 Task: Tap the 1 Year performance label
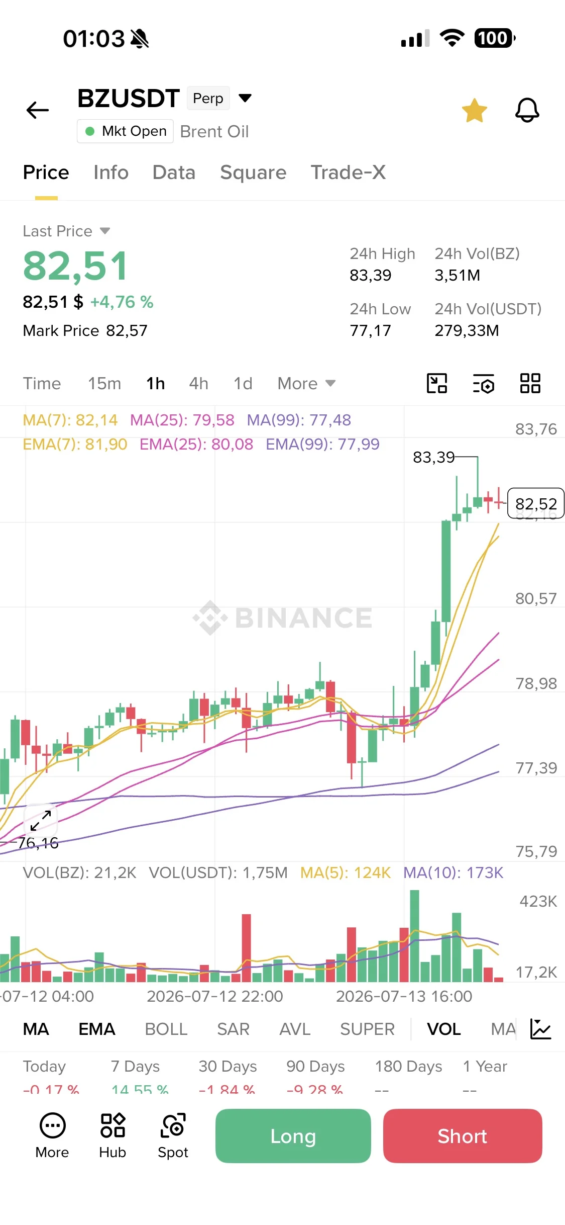click(485, 1066)
